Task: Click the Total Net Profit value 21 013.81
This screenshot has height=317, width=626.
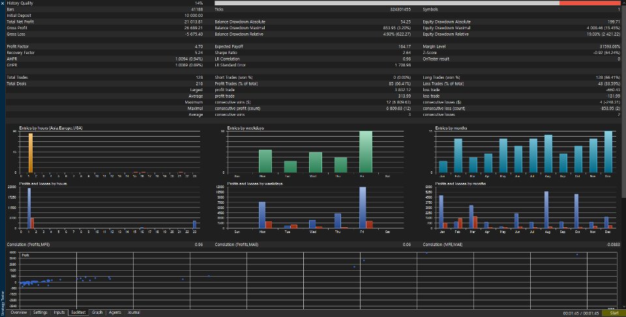Action: pos(194,21)
